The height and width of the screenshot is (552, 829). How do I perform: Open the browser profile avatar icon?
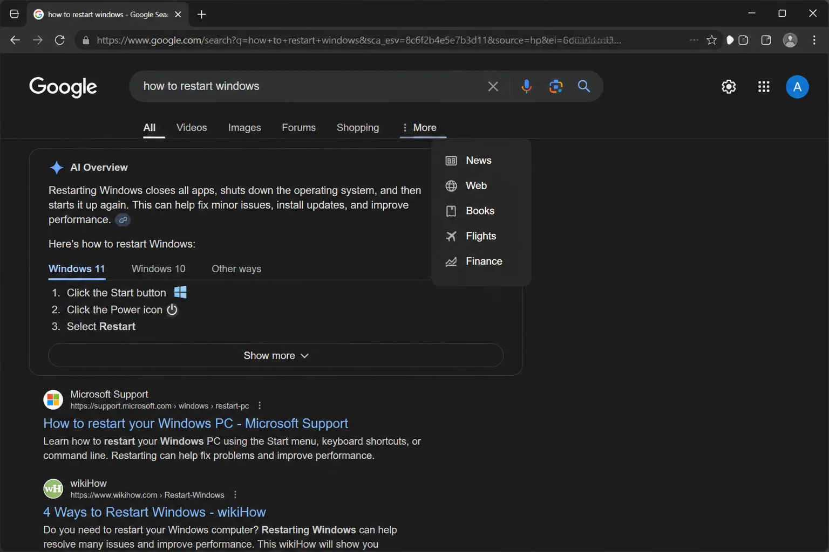(x=790, y=40)
